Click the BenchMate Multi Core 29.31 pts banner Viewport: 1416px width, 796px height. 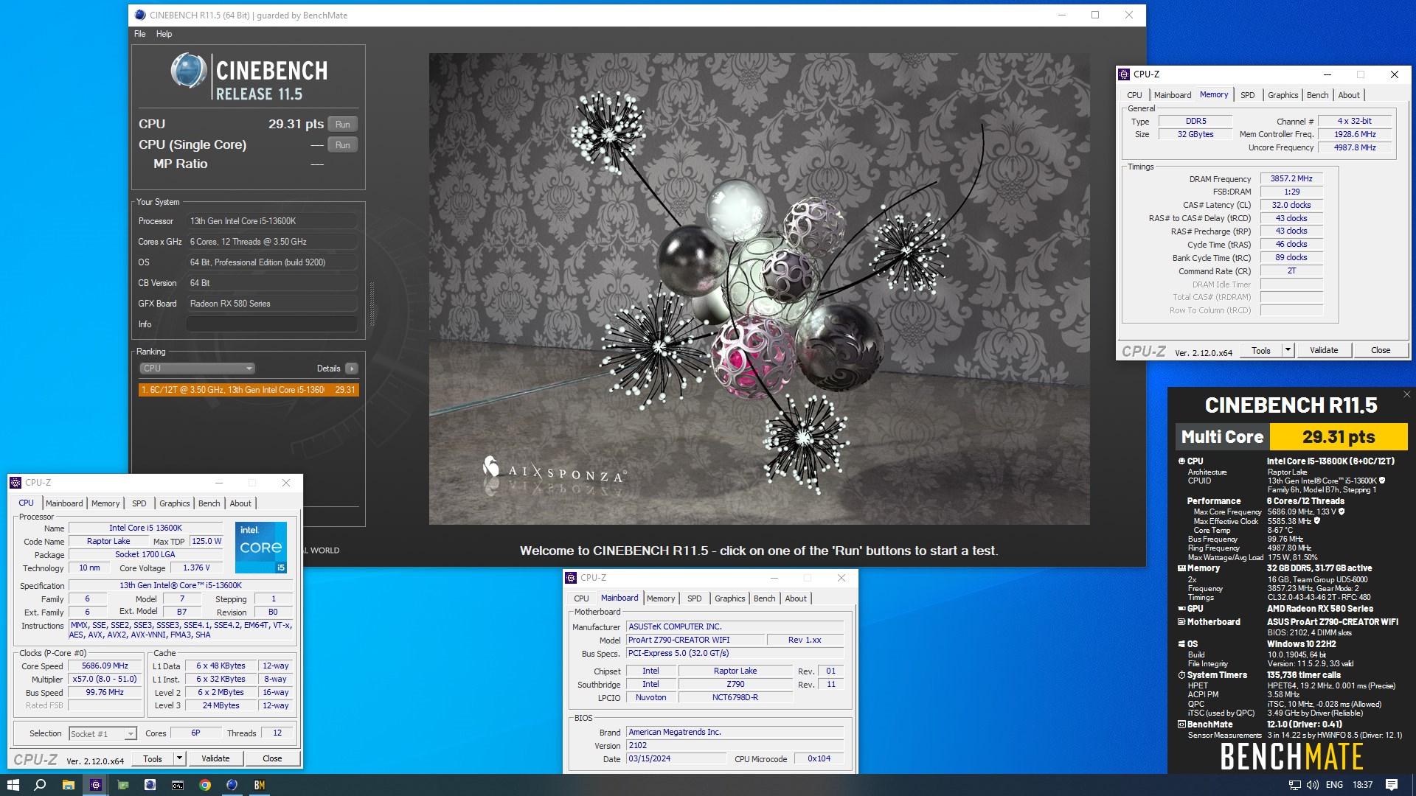(x=1291, y=436)
